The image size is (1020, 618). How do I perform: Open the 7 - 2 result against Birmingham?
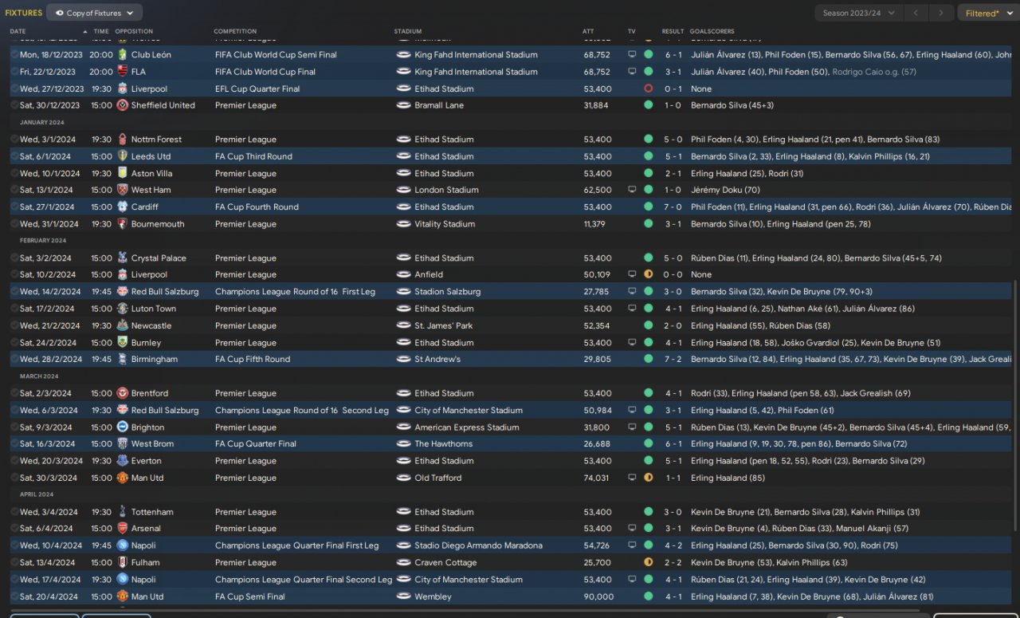pyautogui.click(x=673, y=360)
